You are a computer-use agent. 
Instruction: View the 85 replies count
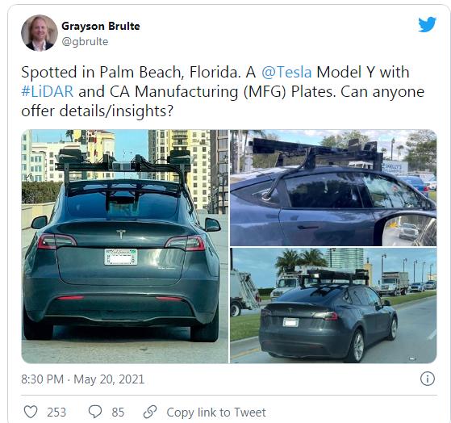point(118,412)
